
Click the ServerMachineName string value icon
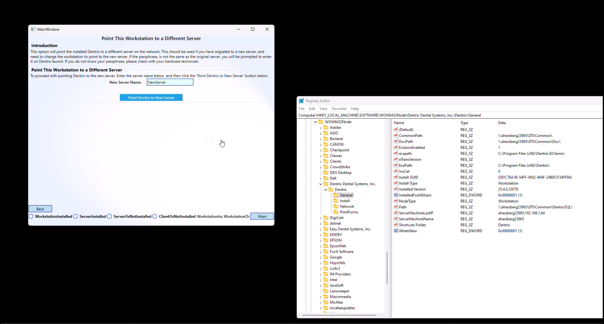(x=396, y=219)
